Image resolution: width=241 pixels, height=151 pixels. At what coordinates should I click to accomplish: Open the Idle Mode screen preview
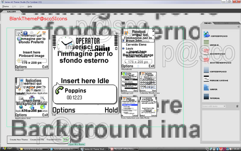[148, 107]
